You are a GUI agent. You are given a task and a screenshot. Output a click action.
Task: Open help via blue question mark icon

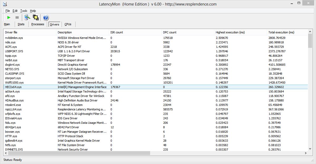(46, 18)
